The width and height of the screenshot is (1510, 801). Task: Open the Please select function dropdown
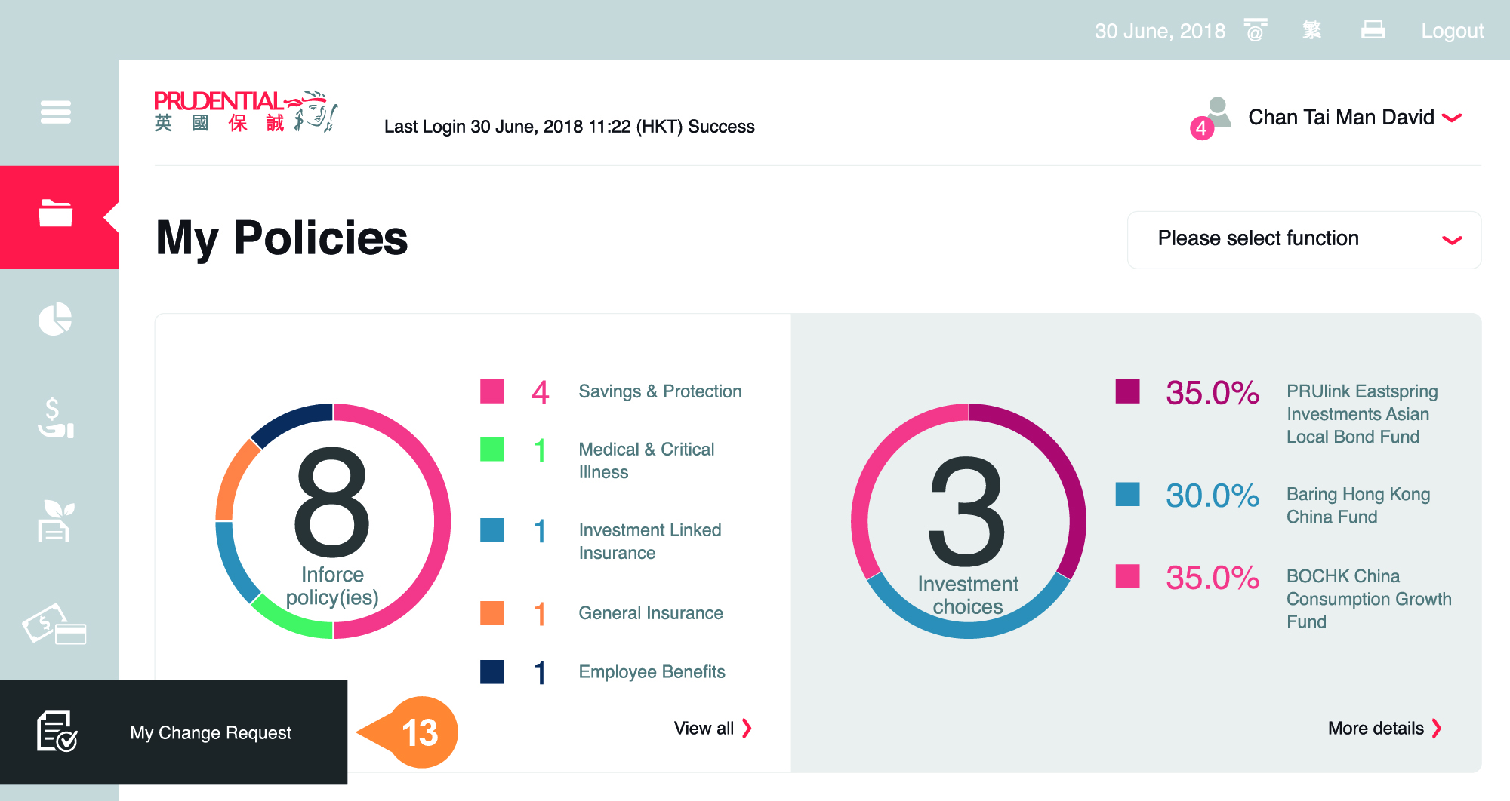(1304, 240)
